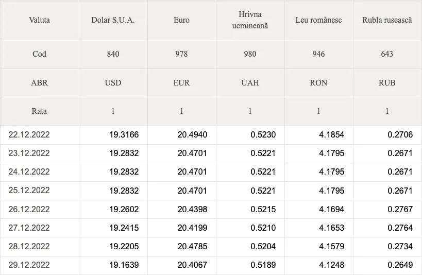This screenshot has width=422, height=275.
Task: Select the Euro column header
Action: tap(182, 20)
